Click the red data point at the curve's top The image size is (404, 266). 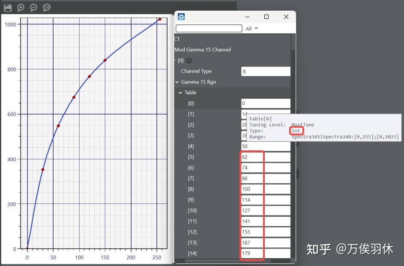click(159, 19)
